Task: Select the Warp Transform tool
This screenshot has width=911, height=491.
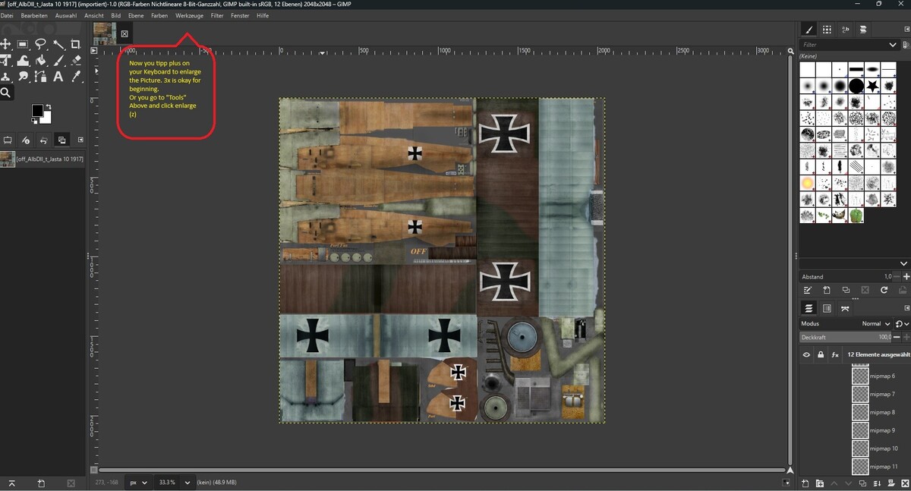Action: point(24,61)
